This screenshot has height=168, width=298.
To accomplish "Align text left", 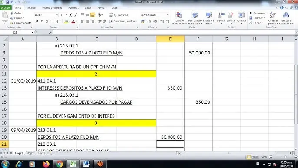I will (83, 21).
